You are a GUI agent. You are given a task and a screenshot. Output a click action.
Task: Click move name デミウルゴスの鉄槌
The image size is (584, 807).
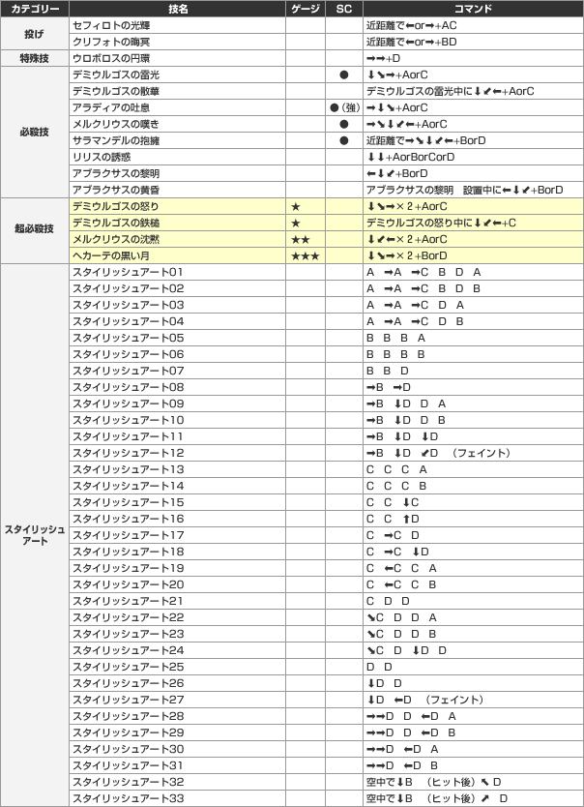click(x=116, y=223)
